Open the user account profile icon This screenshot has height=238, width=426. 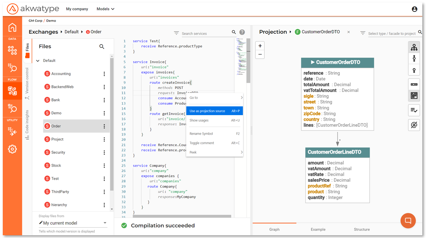[414, 9]
